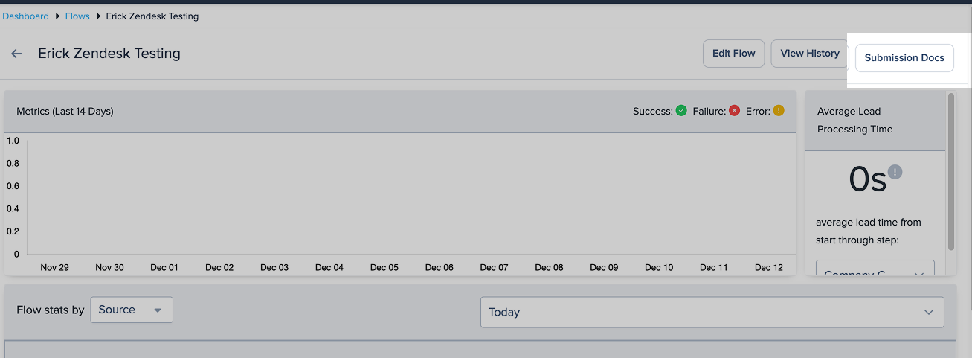Image resolution: width=972 pixels, height=358 pixels.
Task: Click the breadcrumb arrow after Dashboard
Action: 57,16
